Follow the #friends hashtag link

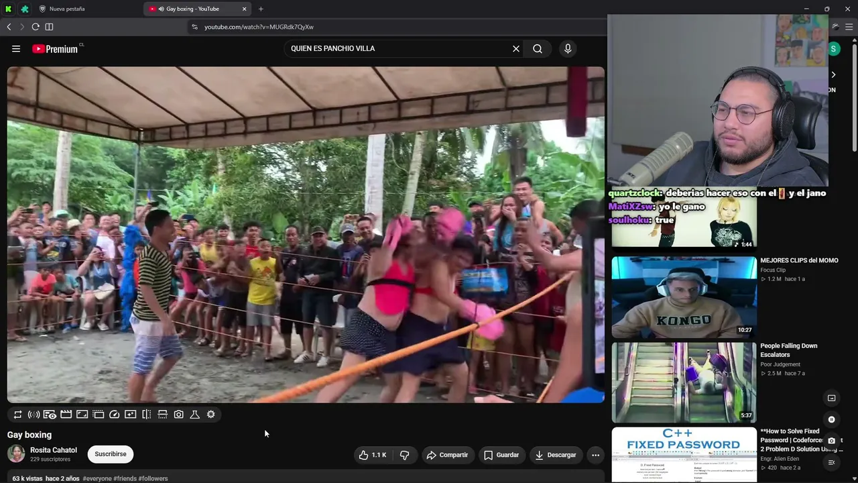(125, 478)
